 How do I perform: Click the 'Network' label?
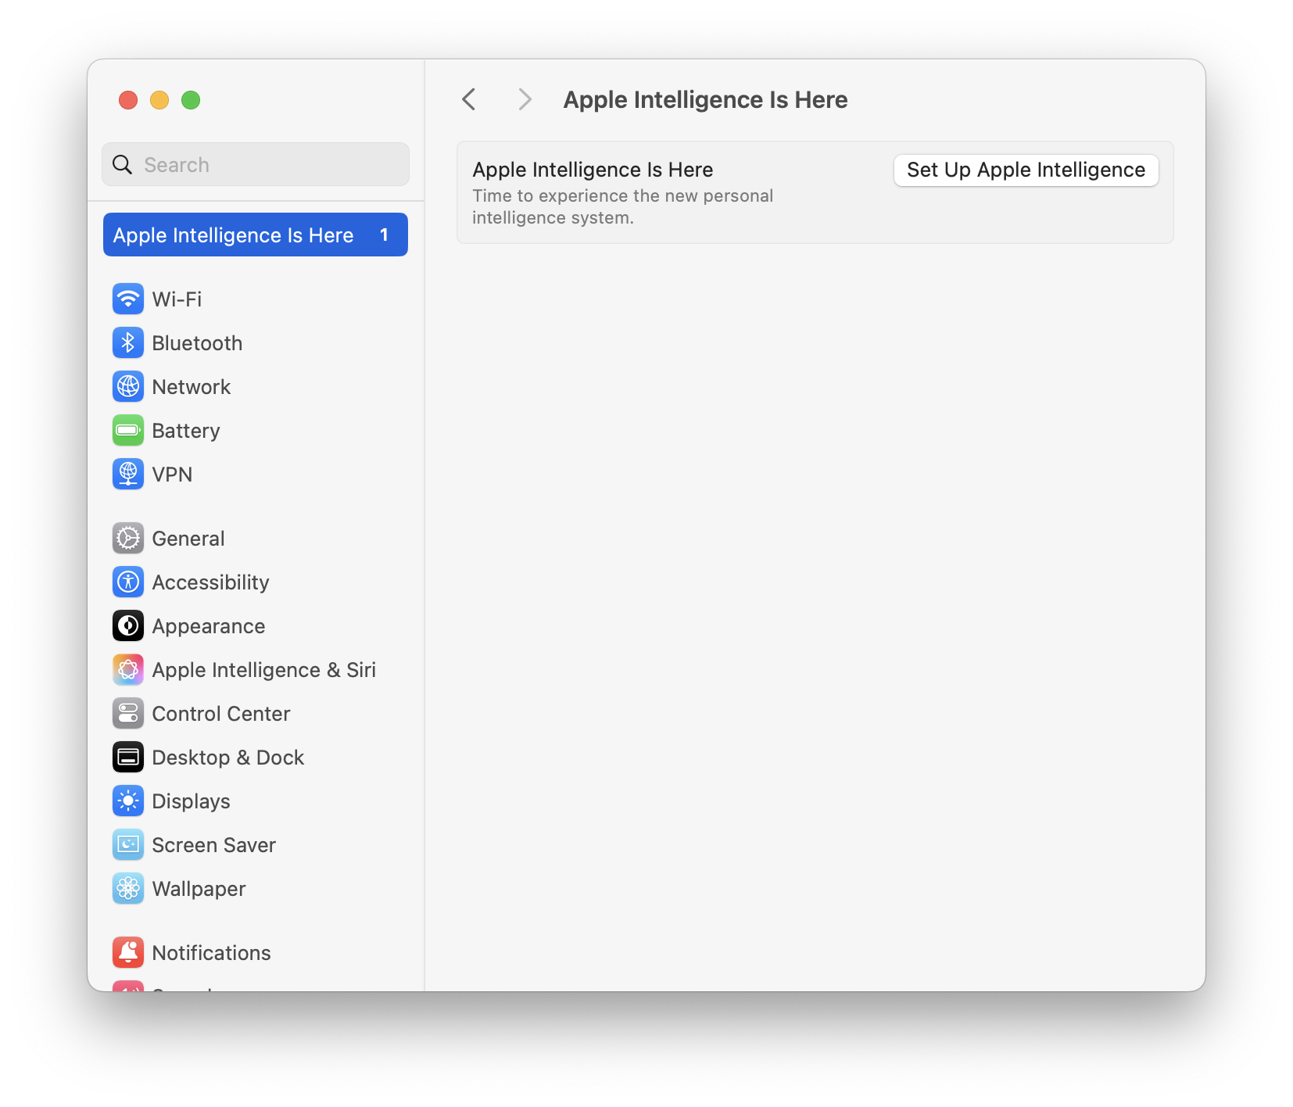coord(192,387)
